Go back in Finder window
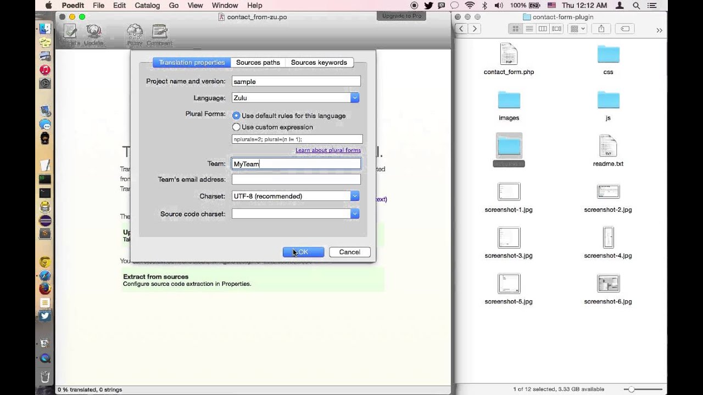Image resolution: width=703 pixels, height=395 pixels. [461, 29]
